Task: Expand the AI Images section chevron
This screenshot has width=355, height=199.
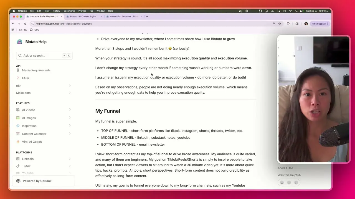Action: click(x=70, y=118)
